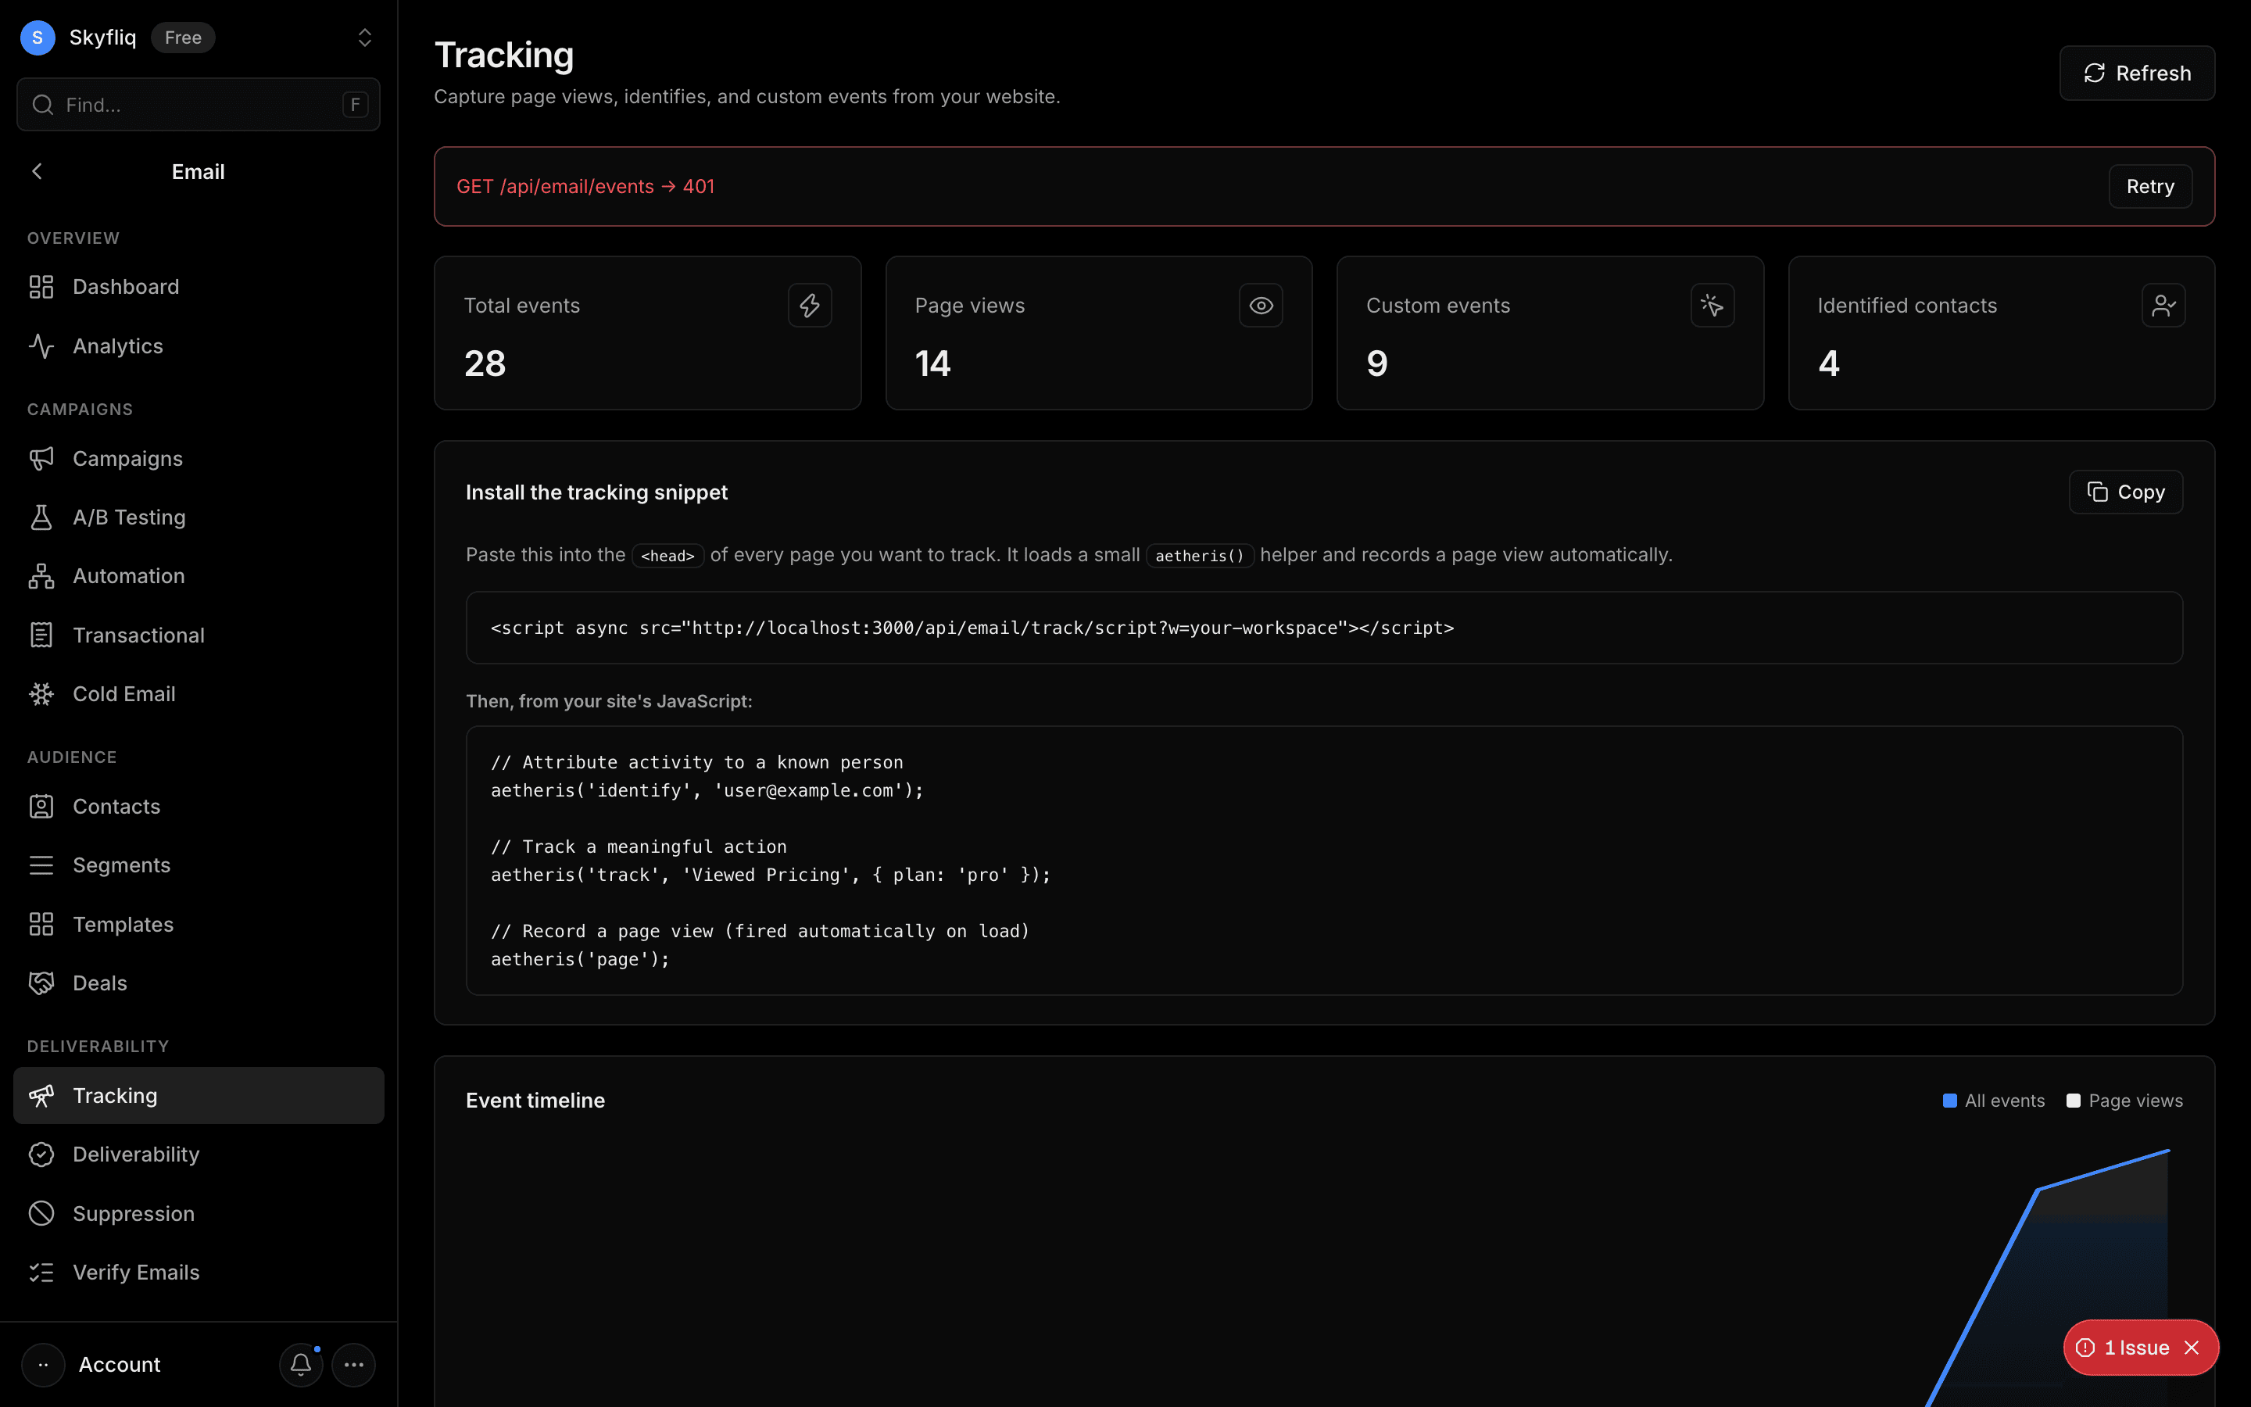The width and height of the screenshot is (2251, 1407).
Task: Toggle the Page views legend swatch
Action: click(x=2074, y=1101)
